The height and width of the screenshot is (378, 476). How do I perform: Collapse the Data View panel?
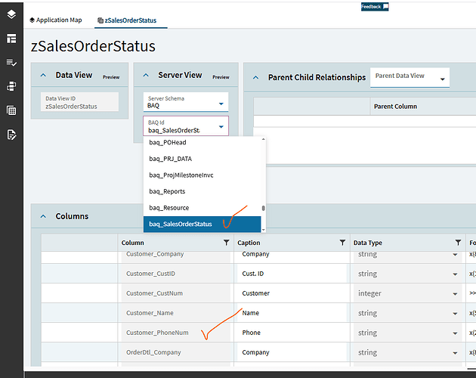(44, 76)
